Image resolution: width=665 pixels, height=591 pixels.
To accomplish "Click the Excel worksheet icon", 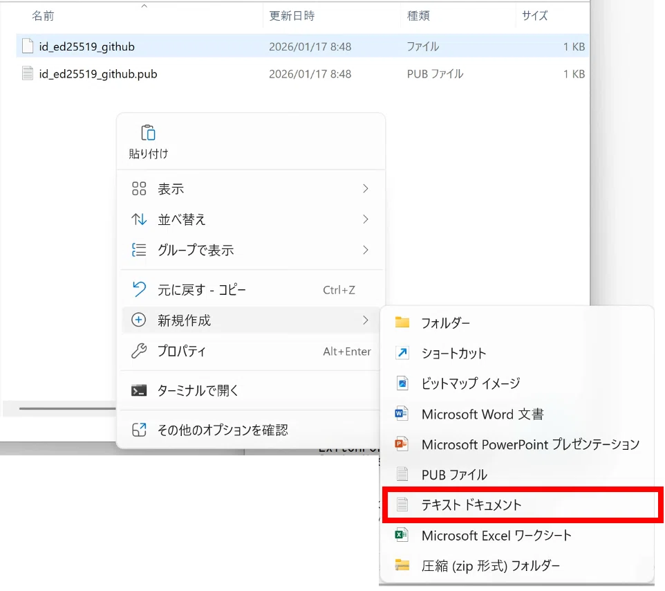I will point(401,535).
